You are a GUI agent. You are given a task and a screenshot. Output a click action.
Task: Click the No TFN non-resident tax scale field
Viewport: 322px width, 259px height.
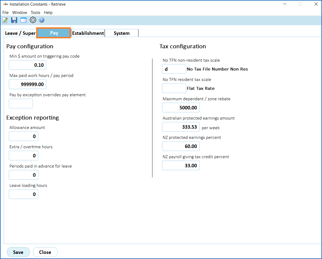174,69
